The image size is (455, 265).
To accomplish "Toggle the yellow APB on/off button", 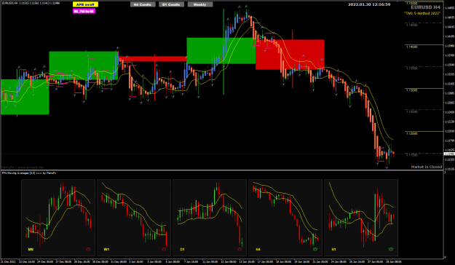I will tap(85, 4).
